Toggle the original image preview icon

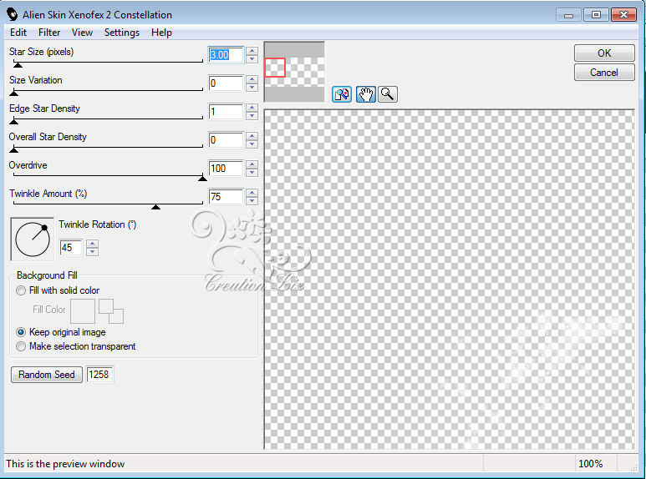click(x=341, y=94)
